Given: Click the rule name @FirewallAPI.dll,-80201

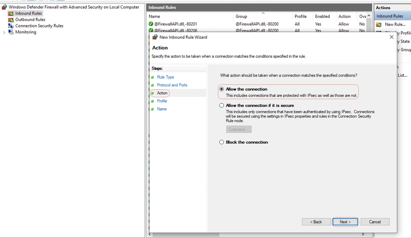Looking at the screenshot, I should pyautogui.click(x=175, y=24).
